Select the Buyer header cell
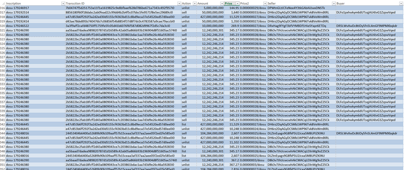 point(370,3)
